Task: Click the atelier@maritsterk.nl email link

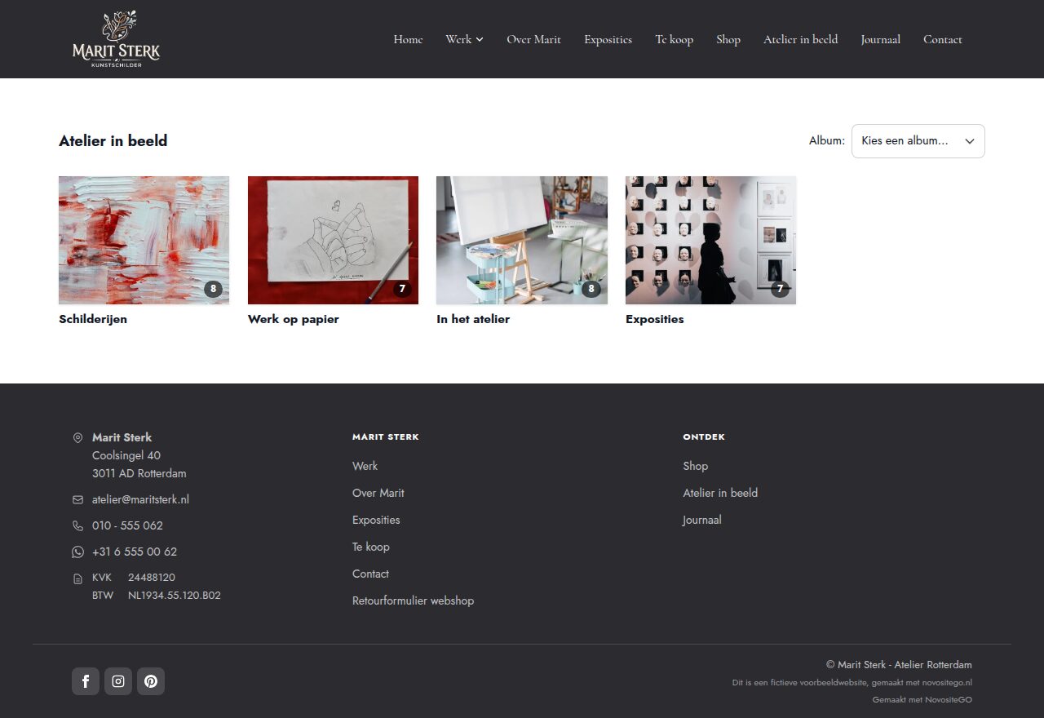Action: (140, 499)
